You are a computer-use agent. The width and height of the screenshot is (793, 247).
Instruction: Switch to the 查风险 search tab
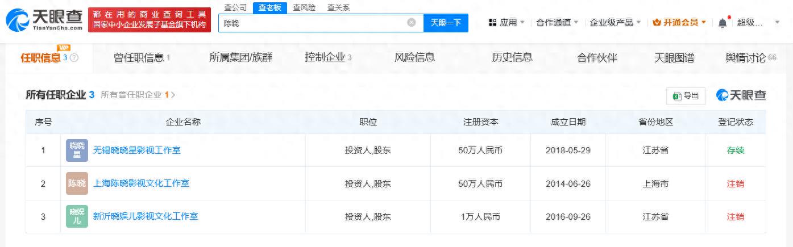click(x=304, y=7)
